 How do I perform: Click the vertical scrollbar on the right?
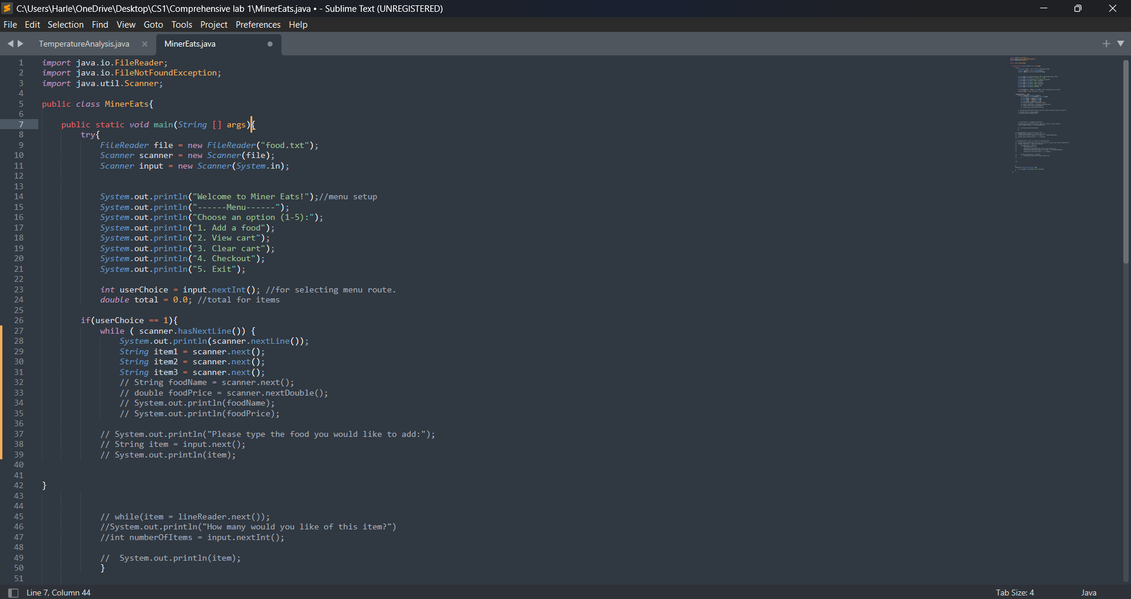[x=1126, y=159]
